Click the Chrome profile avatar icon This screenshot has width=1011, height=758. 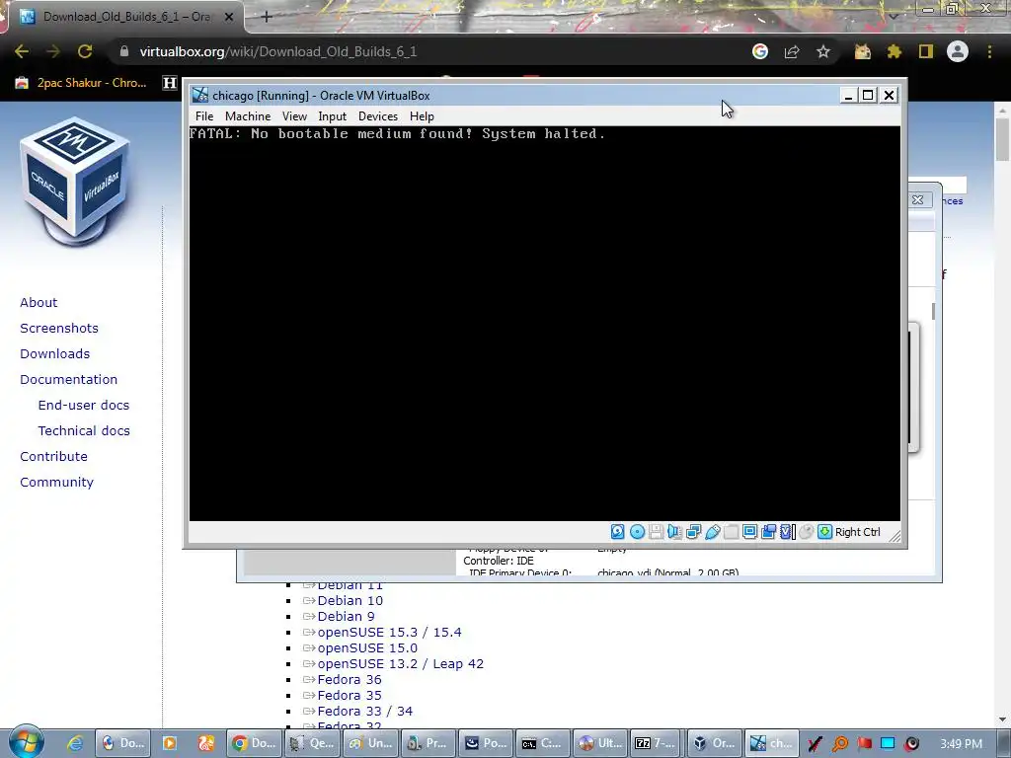click(958, 51)
